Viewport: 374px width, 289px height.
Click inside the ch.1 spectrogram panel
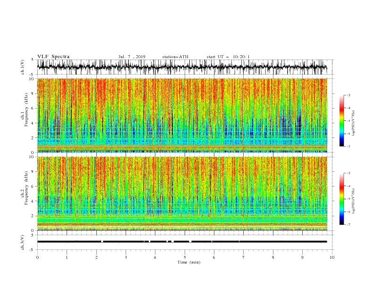(182, 115)
